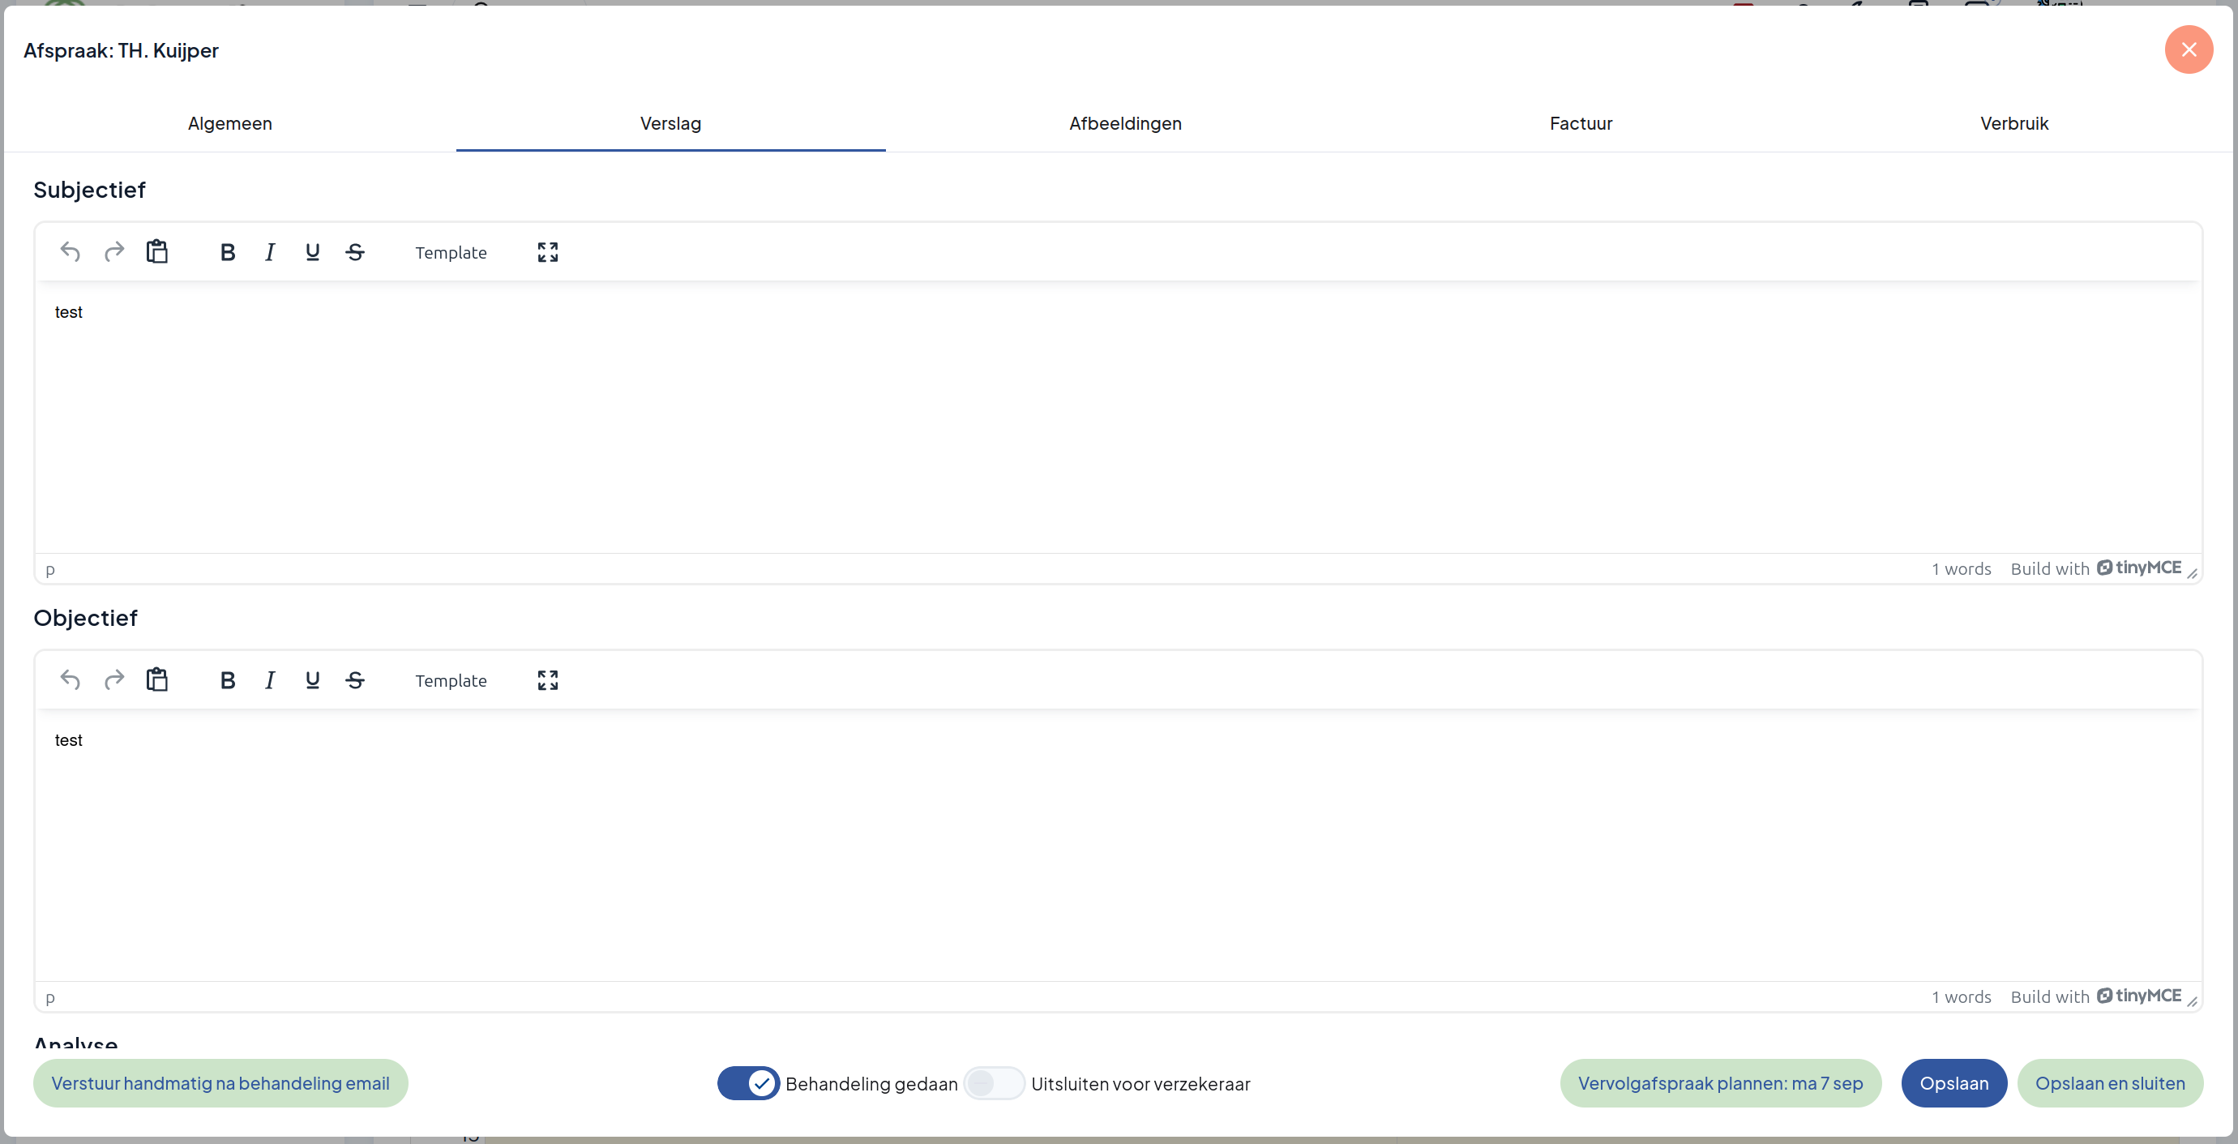Select the Verslag tab

pos(670,123)
